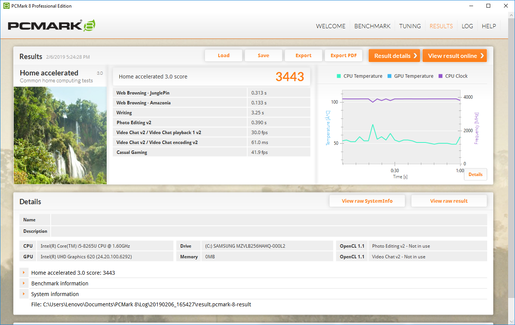This screenshot has height=325, width=515.
Task: Click the Load button
Action: (224, 56)
